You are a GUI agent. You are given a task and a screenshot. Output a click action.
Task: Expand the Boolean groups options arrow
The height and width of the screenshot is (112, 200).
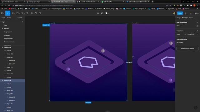[108, 13]
